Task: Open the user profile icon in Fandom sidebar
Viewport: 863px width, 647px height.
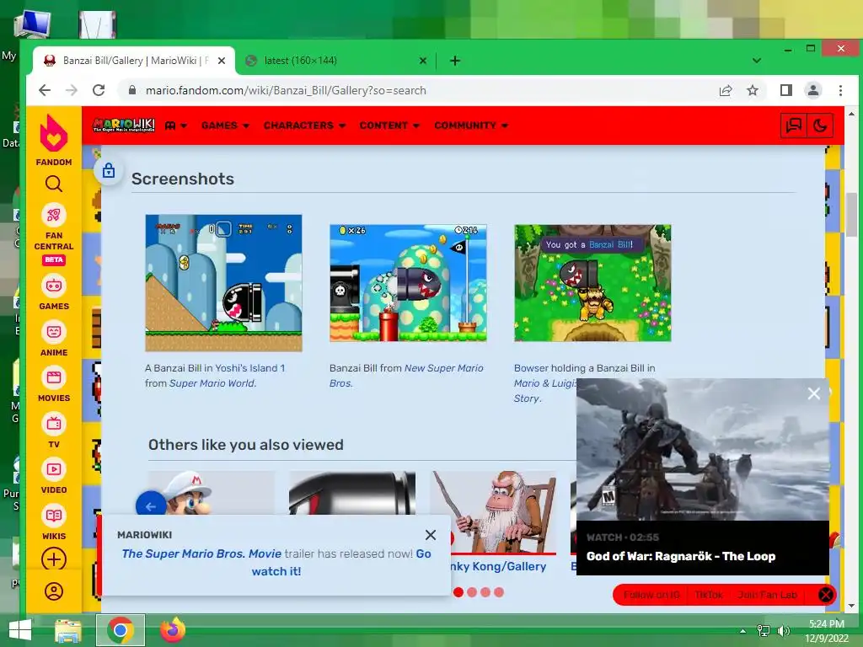Action: pos(53,591)
